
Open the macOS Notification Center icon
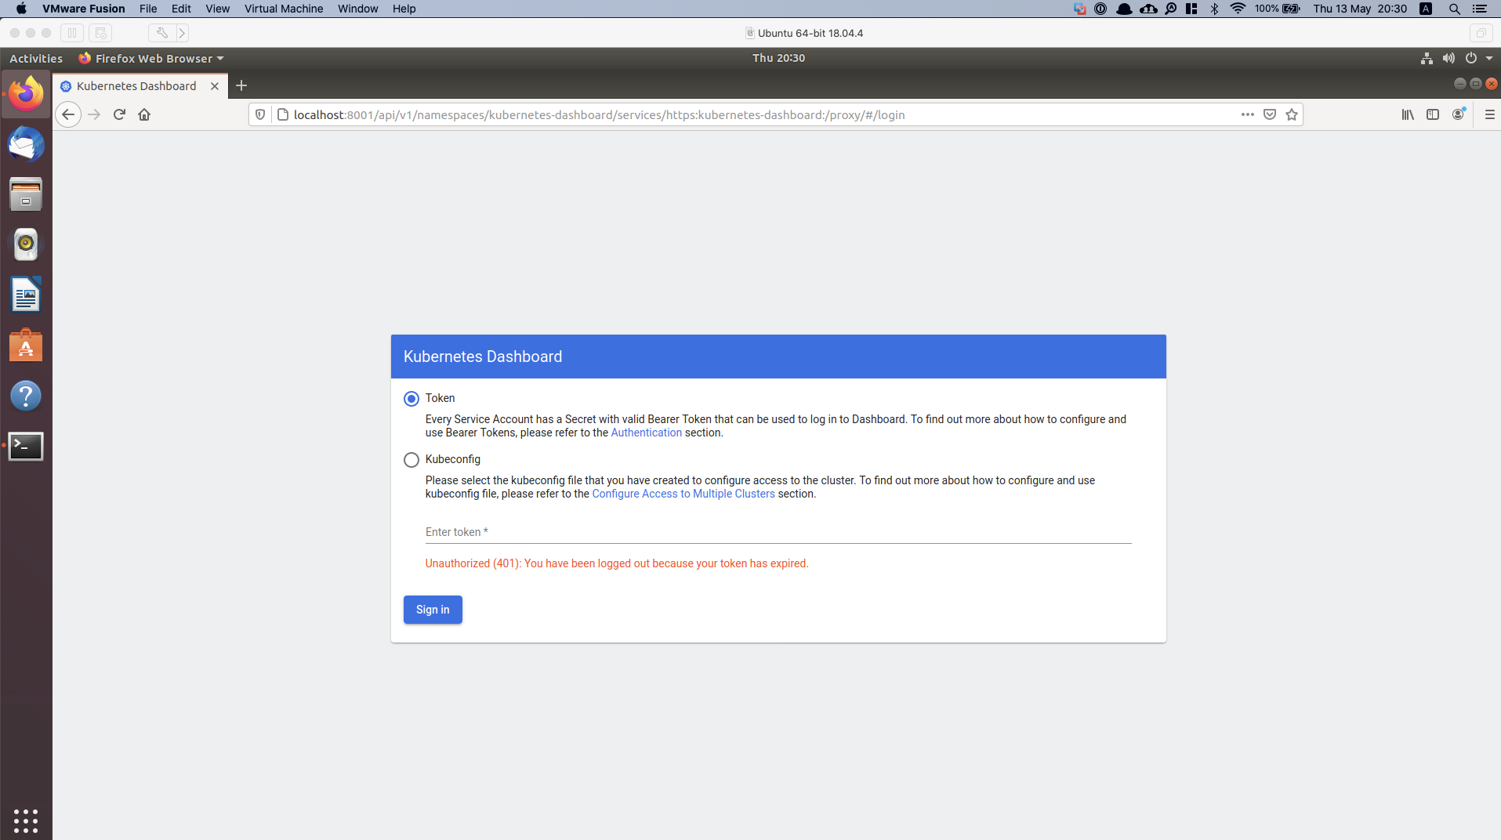point(1480,9)
